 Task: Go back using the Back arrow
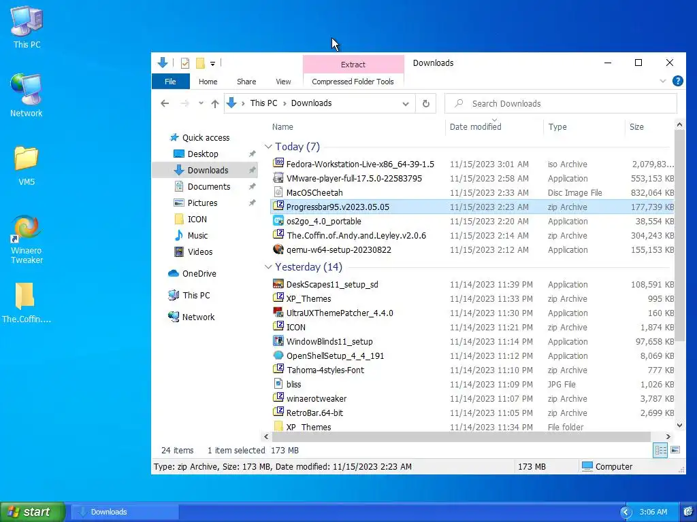coord(165,103)
